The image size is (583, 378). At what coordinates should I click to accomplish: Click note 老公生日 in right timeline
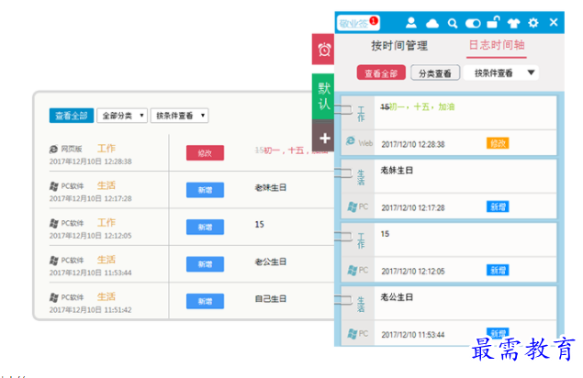click(397, 297)
